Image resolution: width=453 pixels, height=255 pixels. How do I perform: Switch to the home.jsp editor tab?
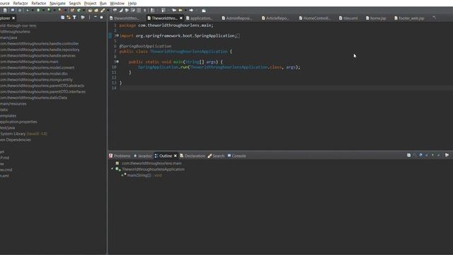click(376, 18)
